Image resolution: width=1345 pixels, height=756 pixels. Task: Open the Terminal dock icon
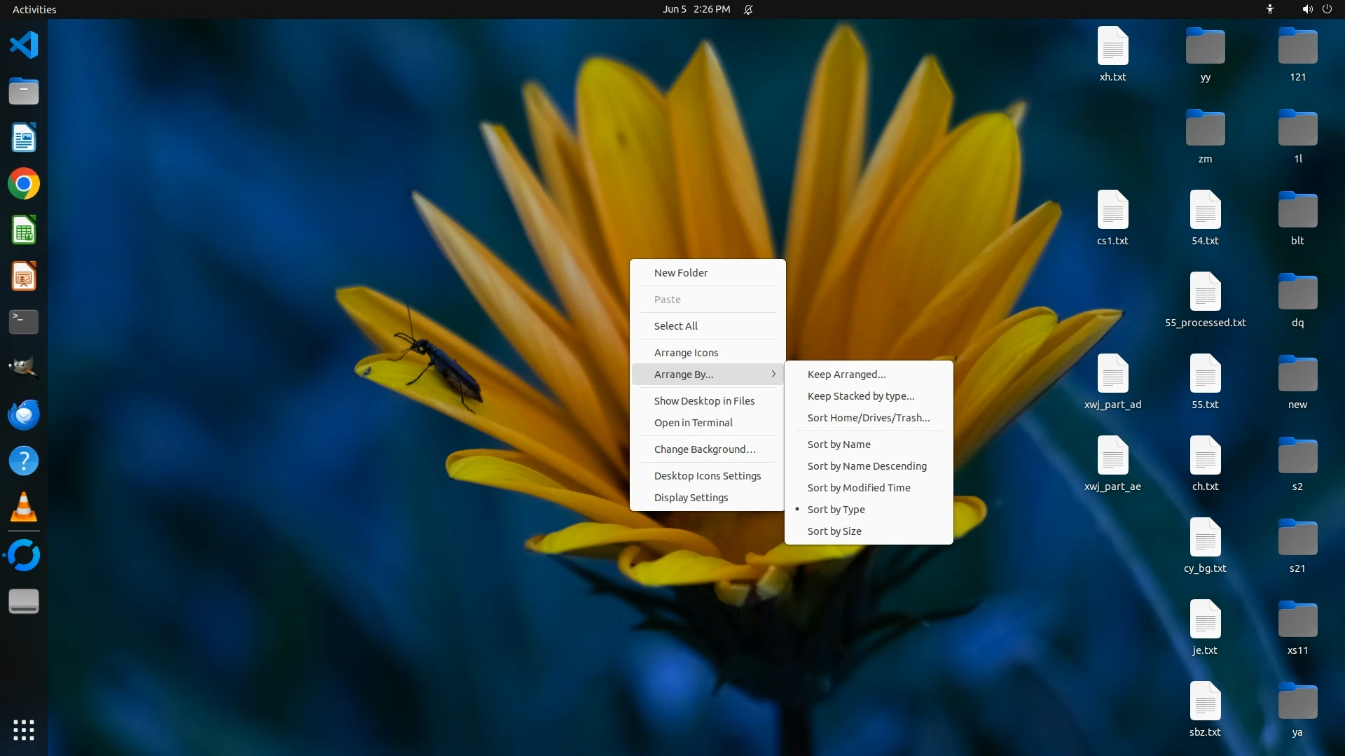24,321
